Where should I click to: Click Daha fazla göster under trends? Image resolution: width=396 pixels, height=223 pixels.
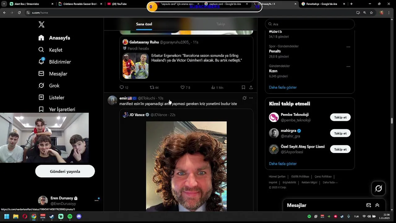tap(283, 87)
